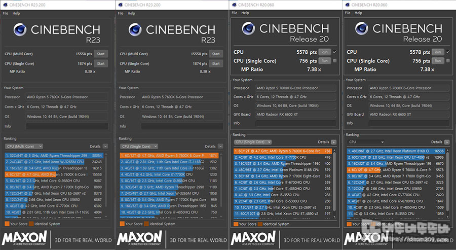
Task: Run the CPU test in the R20 single-core ranking window
Action: click(x=325, y=52)
